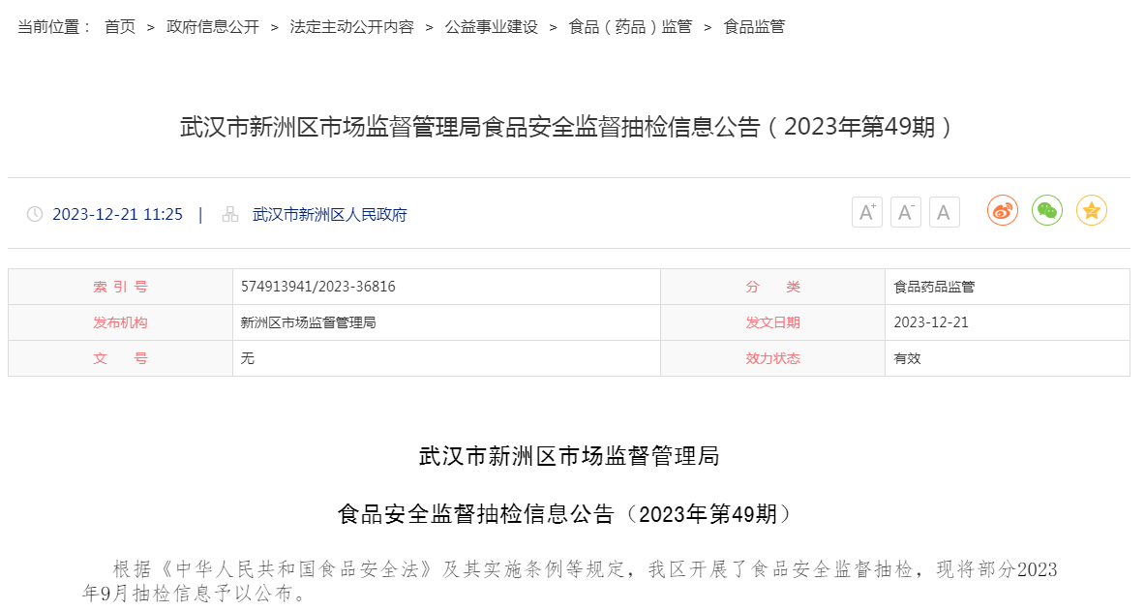Share article via WeChat icon

1047,210
